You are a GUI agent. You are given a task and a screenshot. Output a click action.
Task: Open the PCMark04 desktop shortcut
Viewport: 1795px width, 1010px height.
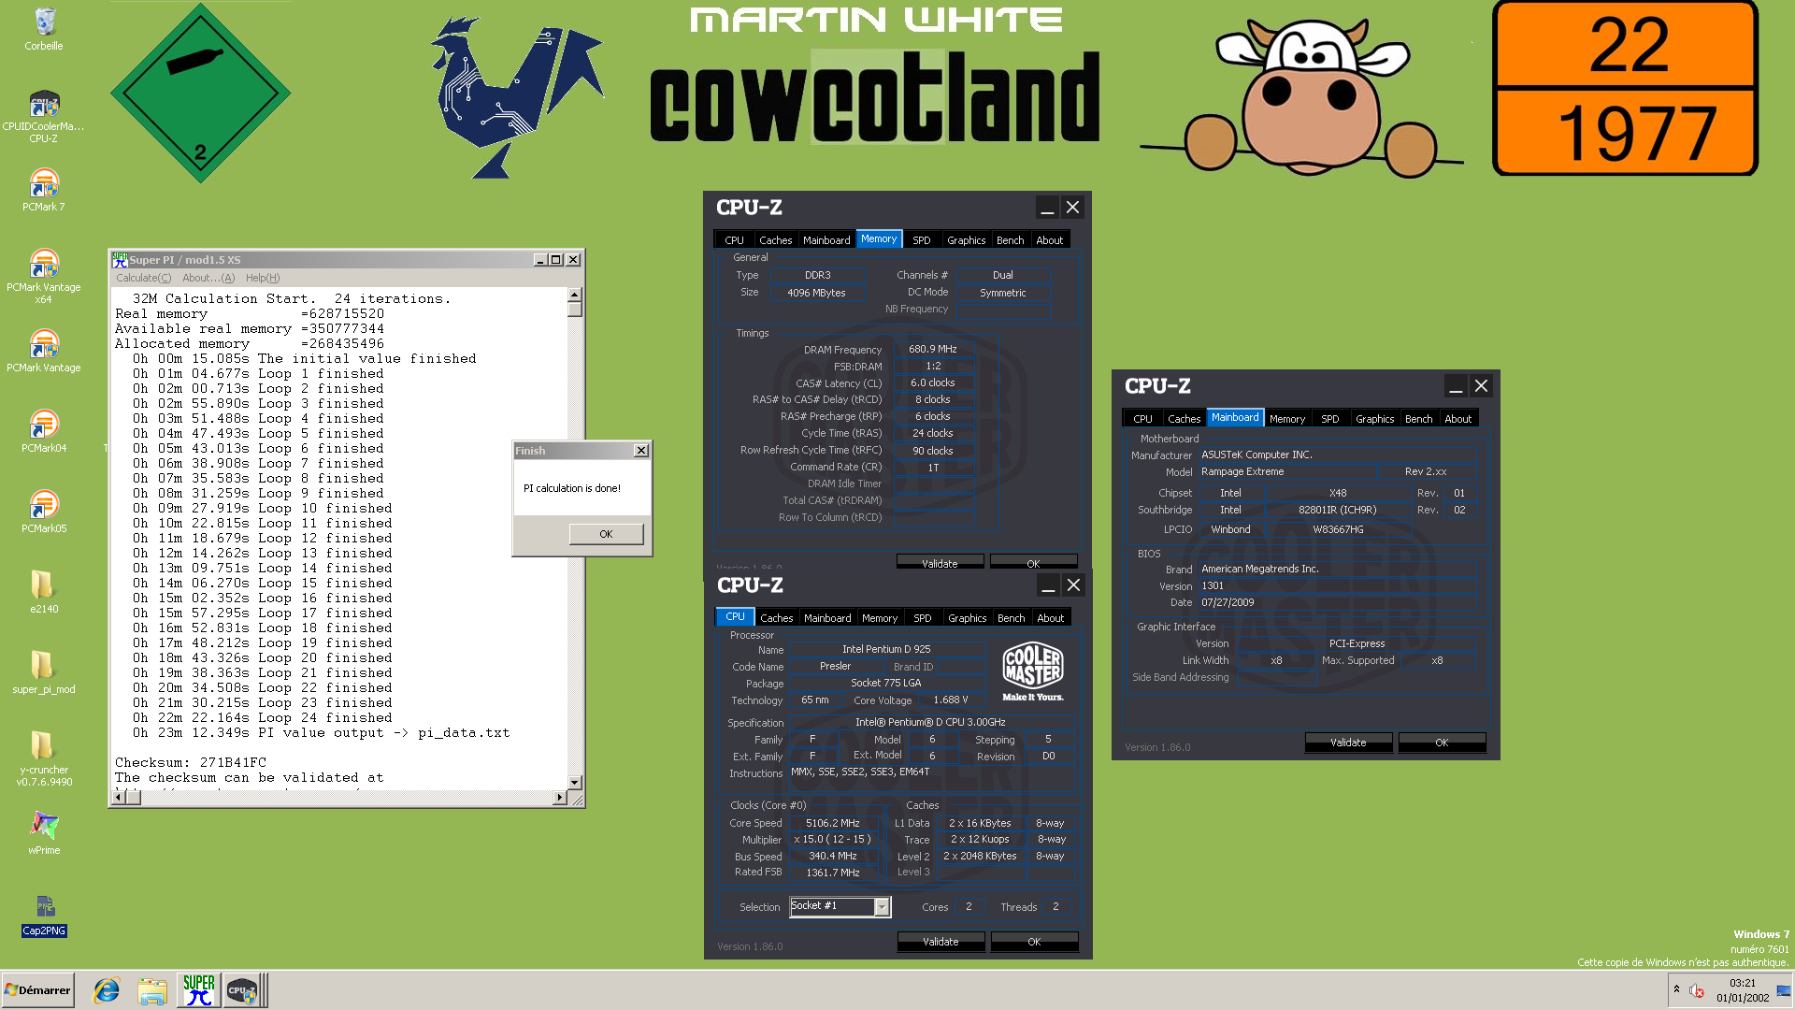pos(44,431)
